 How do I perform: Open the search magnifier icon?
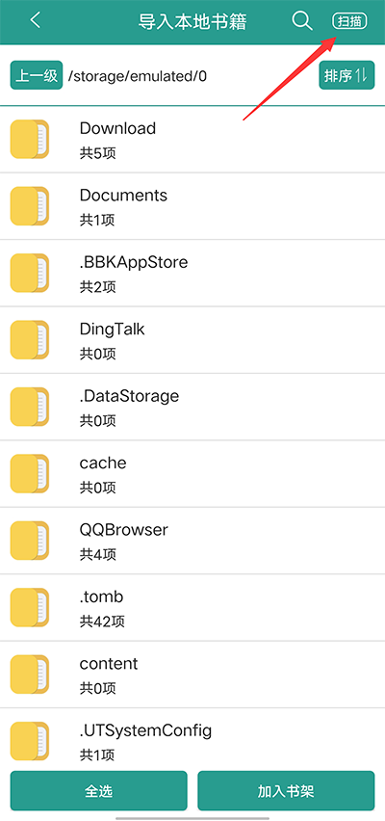point(302,21)
